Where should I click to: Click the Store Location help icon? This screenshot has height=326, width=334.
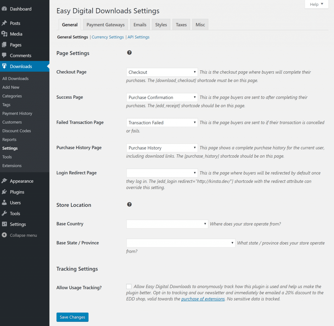coord(129,204)
